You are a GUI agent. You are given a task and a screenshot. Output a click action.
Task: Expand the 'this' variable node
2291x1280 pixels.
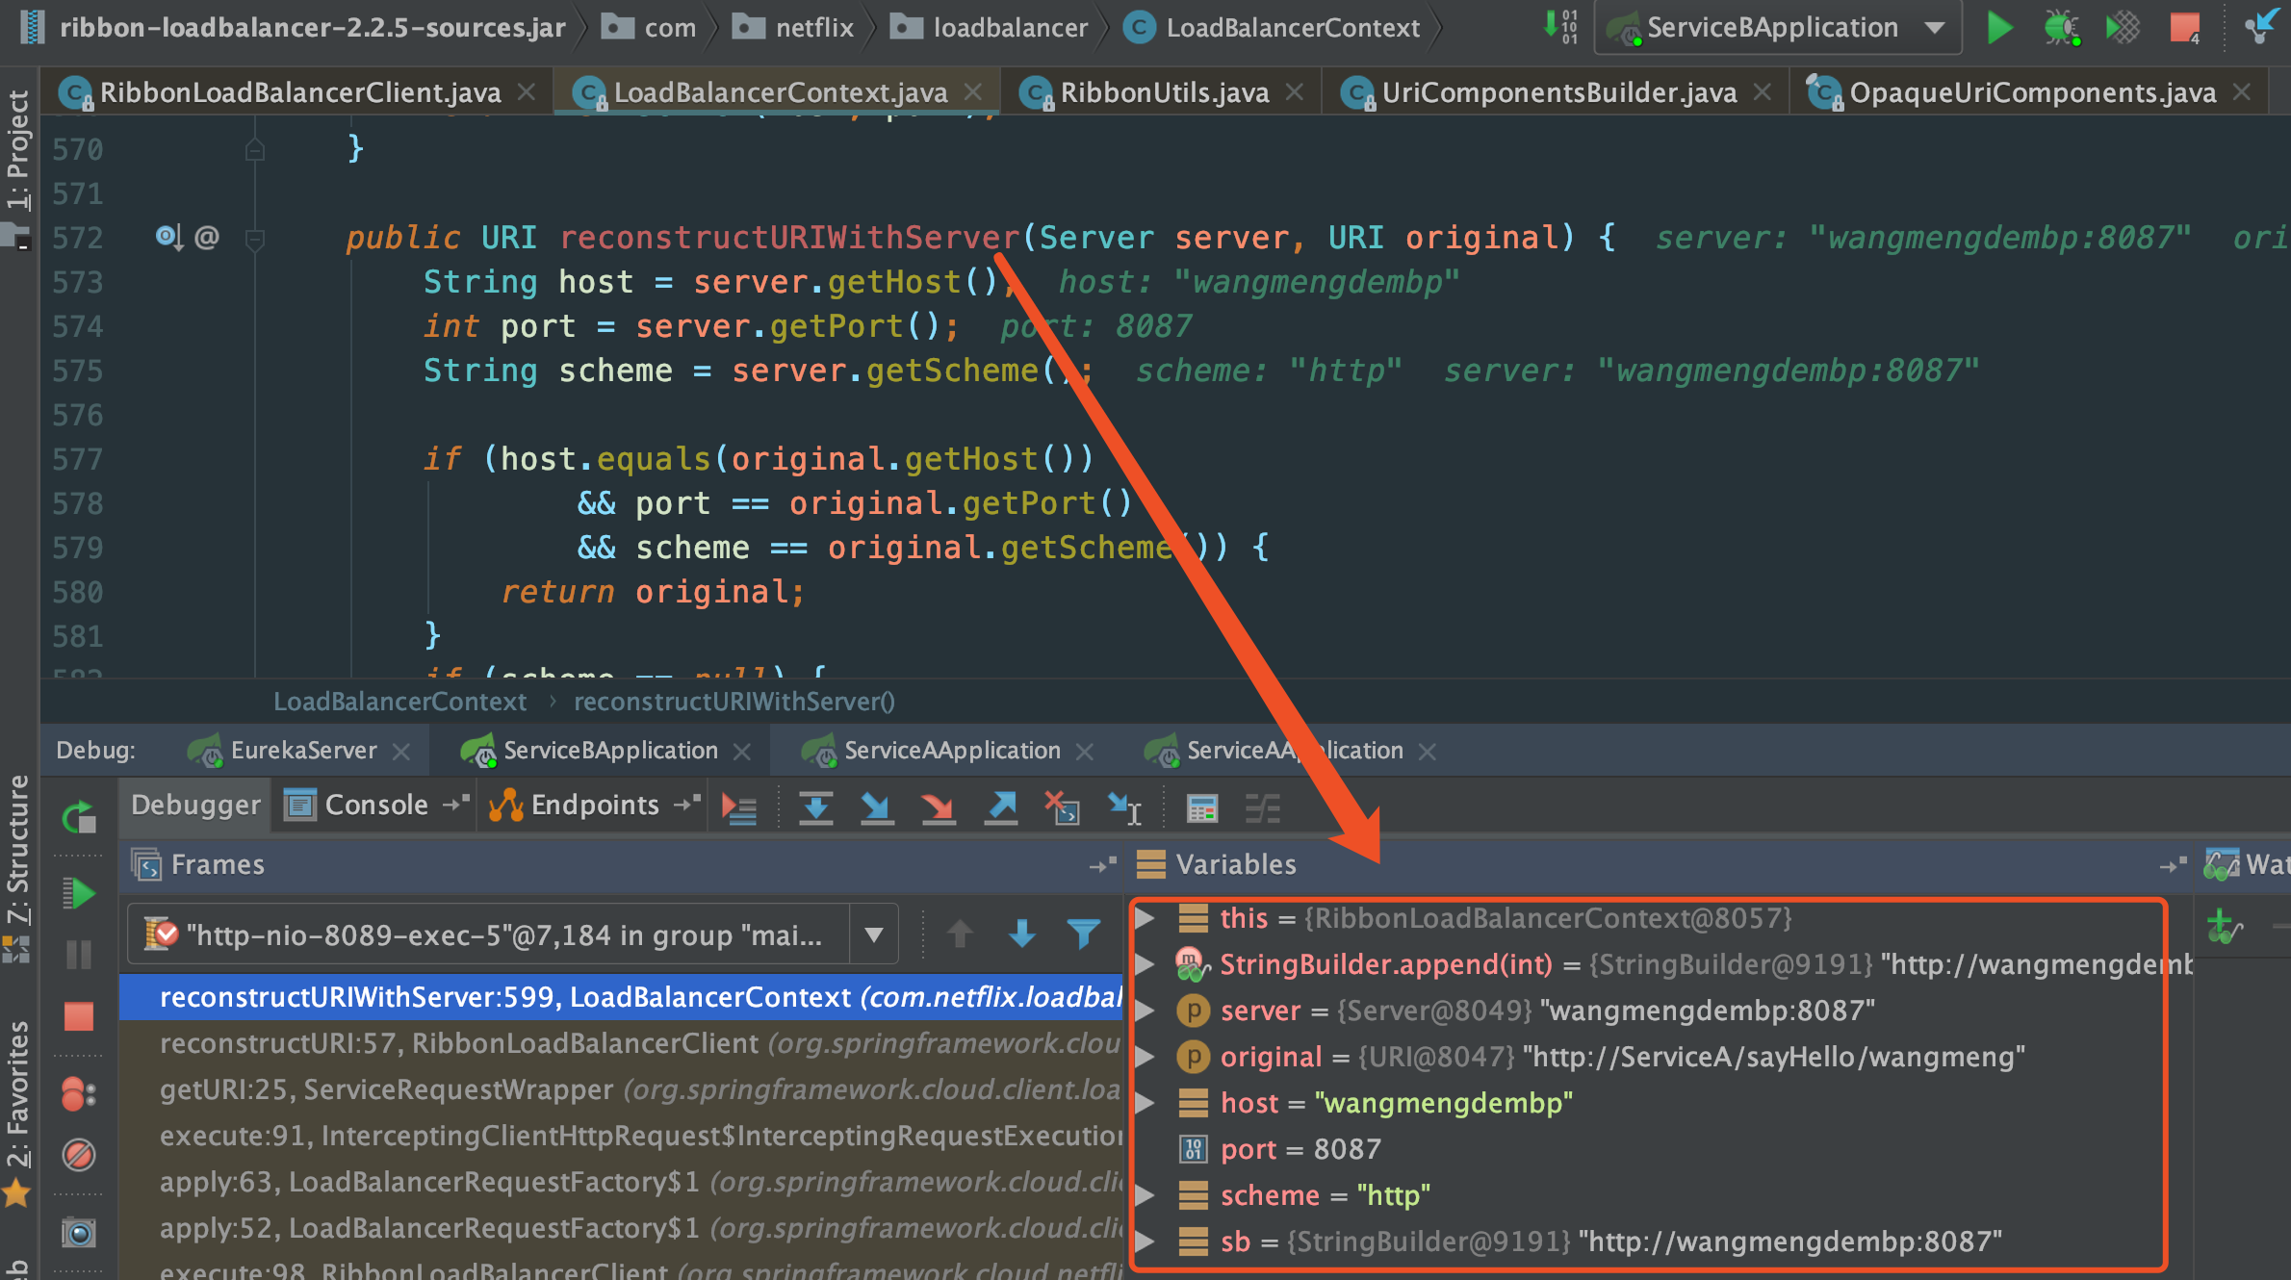[1145, 918]
